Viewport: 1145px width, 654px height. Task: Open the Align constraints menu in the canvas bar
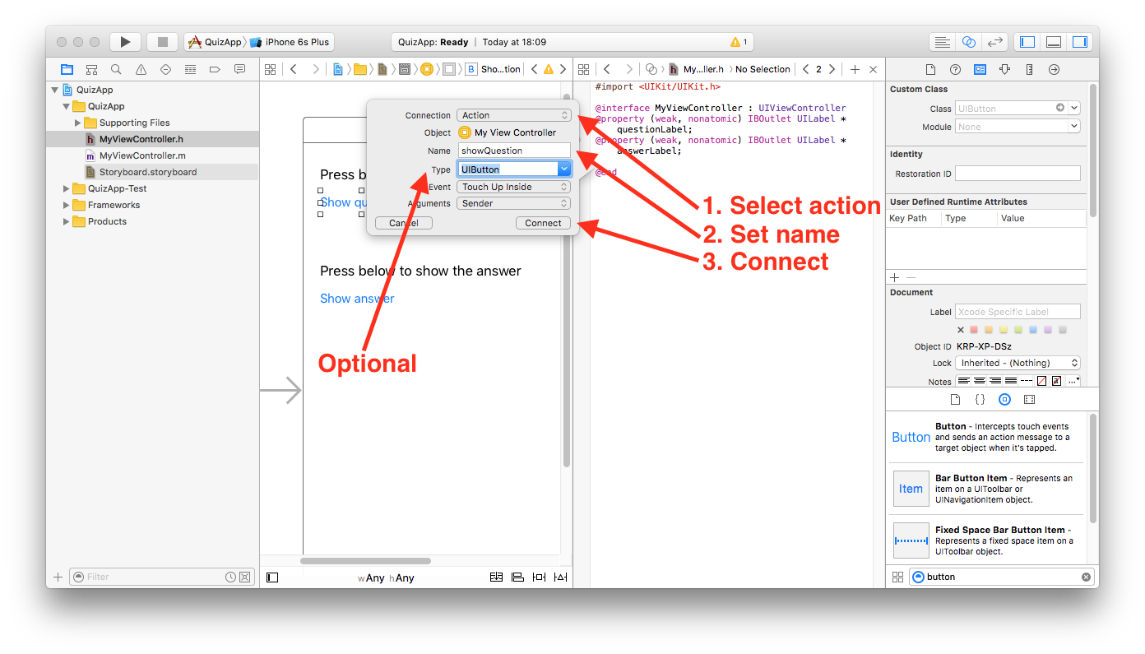pos(518,577)
